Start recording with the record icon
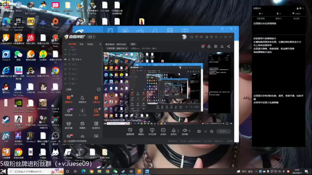312x175 pixels. [199, 131]
